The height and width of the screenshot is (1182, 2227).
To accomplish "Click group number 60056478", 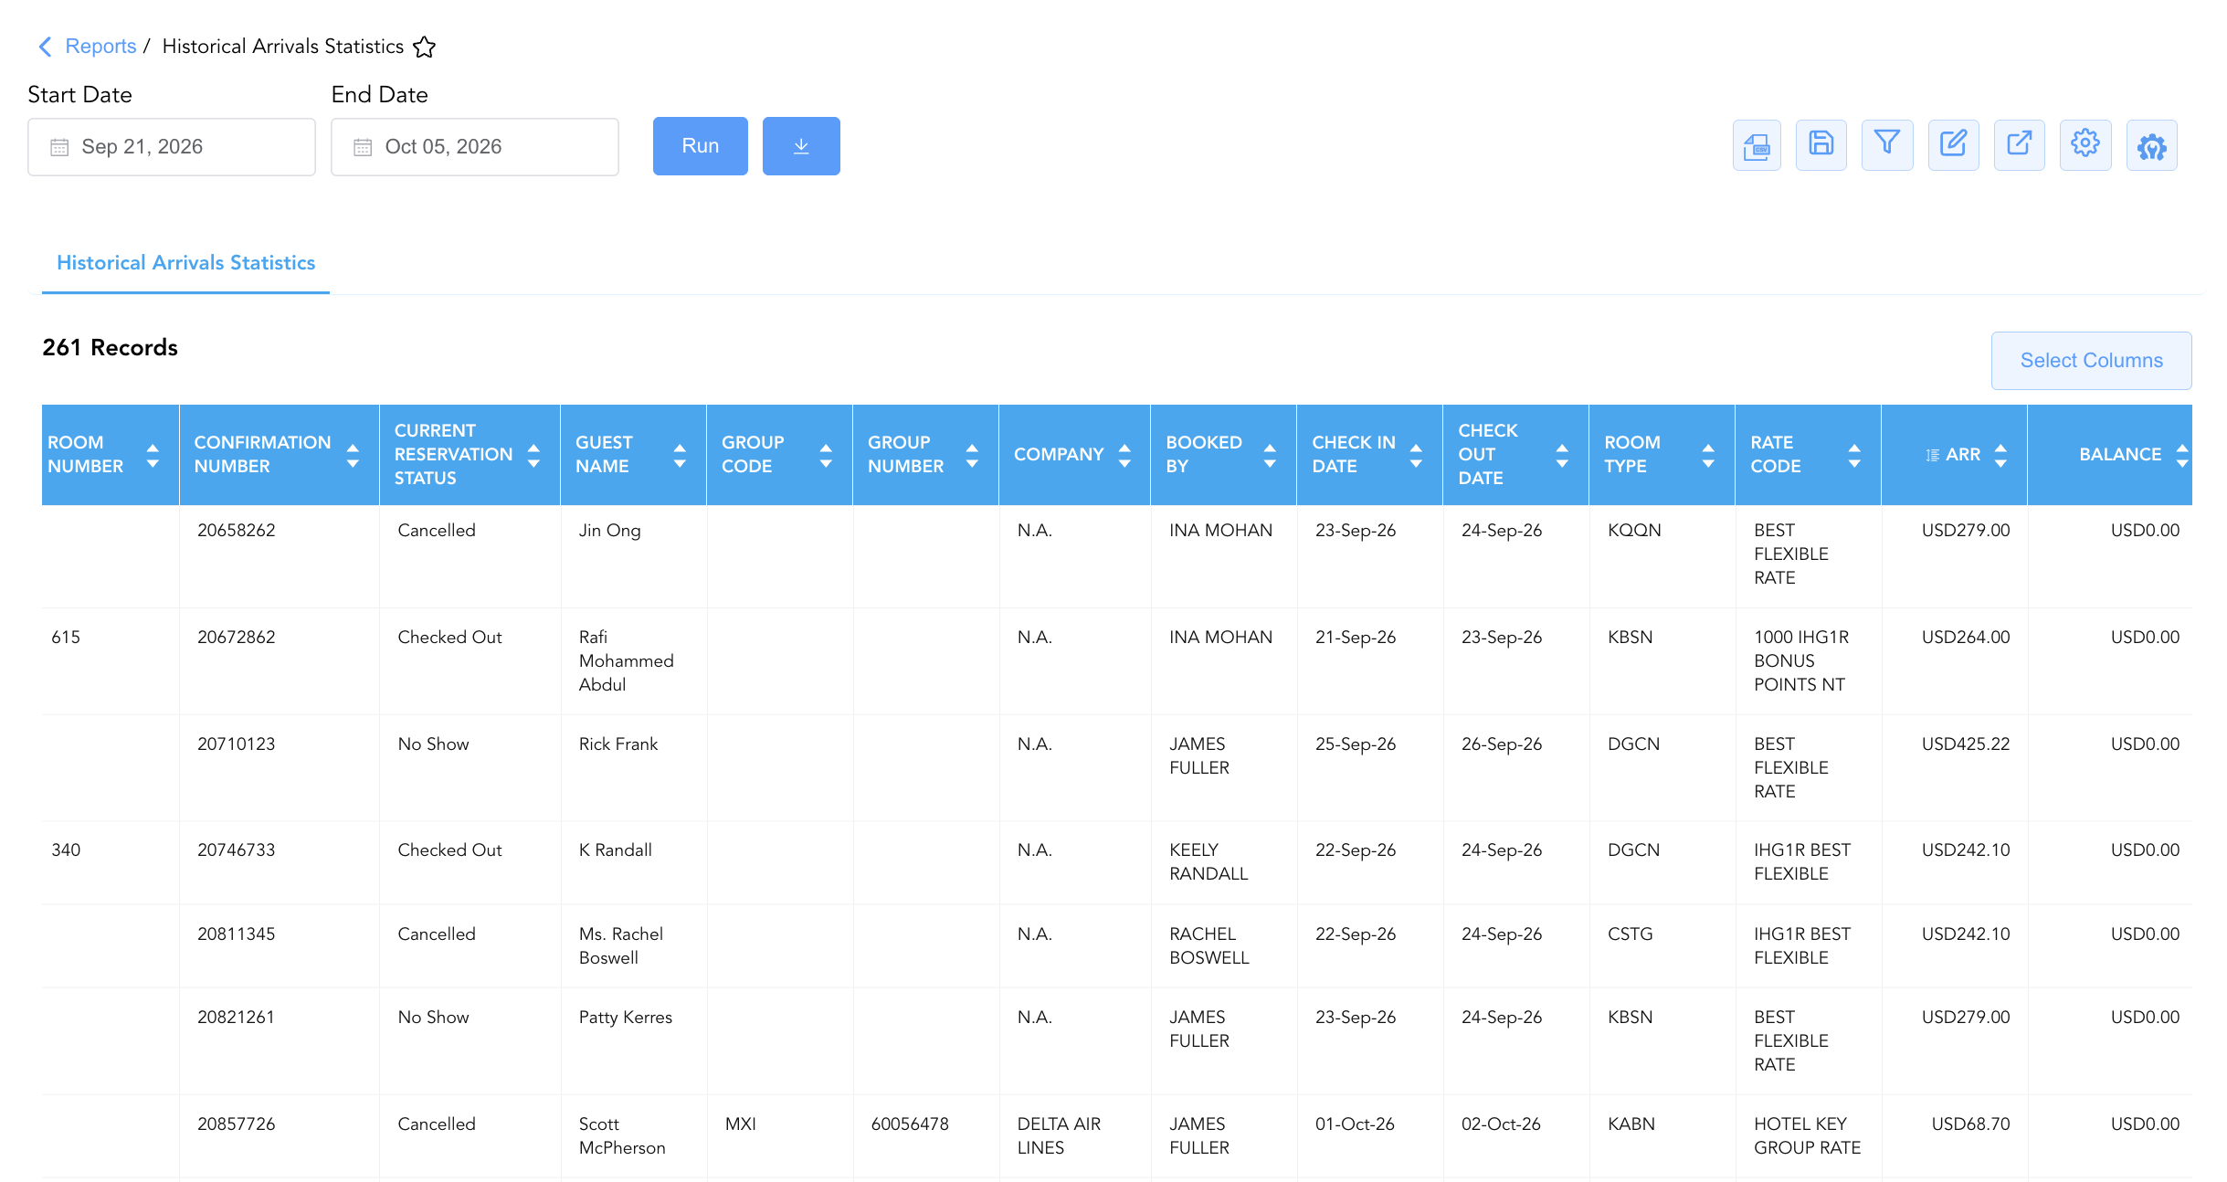I will pos(910,1124).
